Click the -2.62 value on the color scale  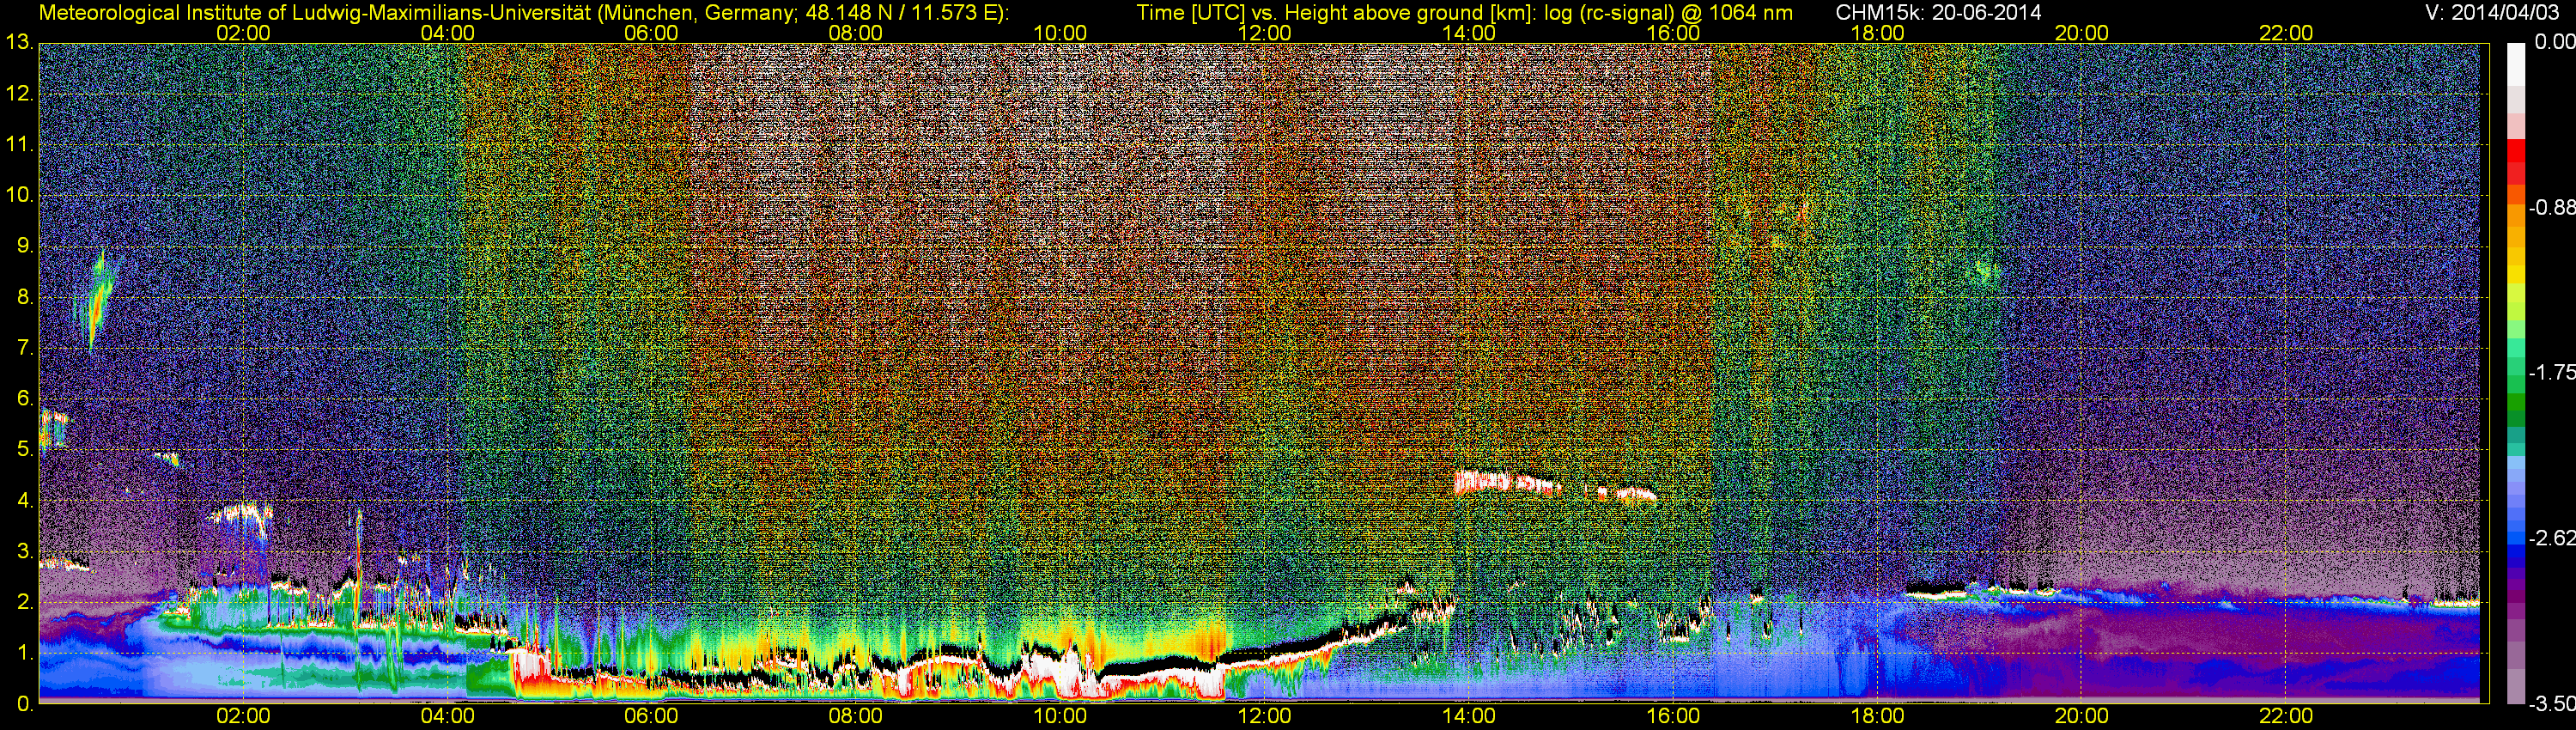[2551, 538]
